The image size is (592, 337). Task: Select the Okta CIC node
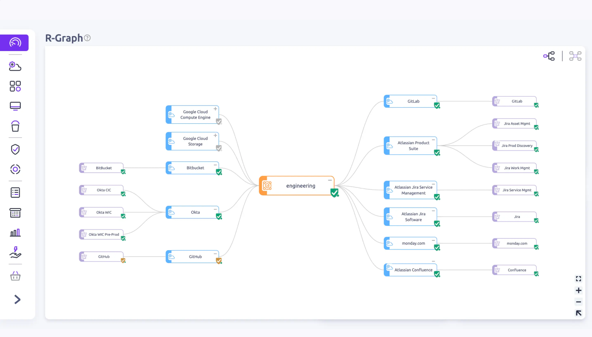[101, 190]
